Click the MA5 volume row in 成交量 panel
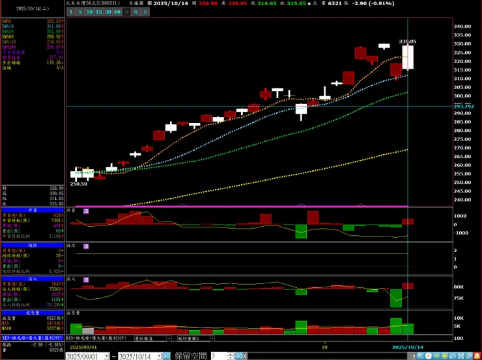Viewport: 482px width, 360px height. (33, 323)
